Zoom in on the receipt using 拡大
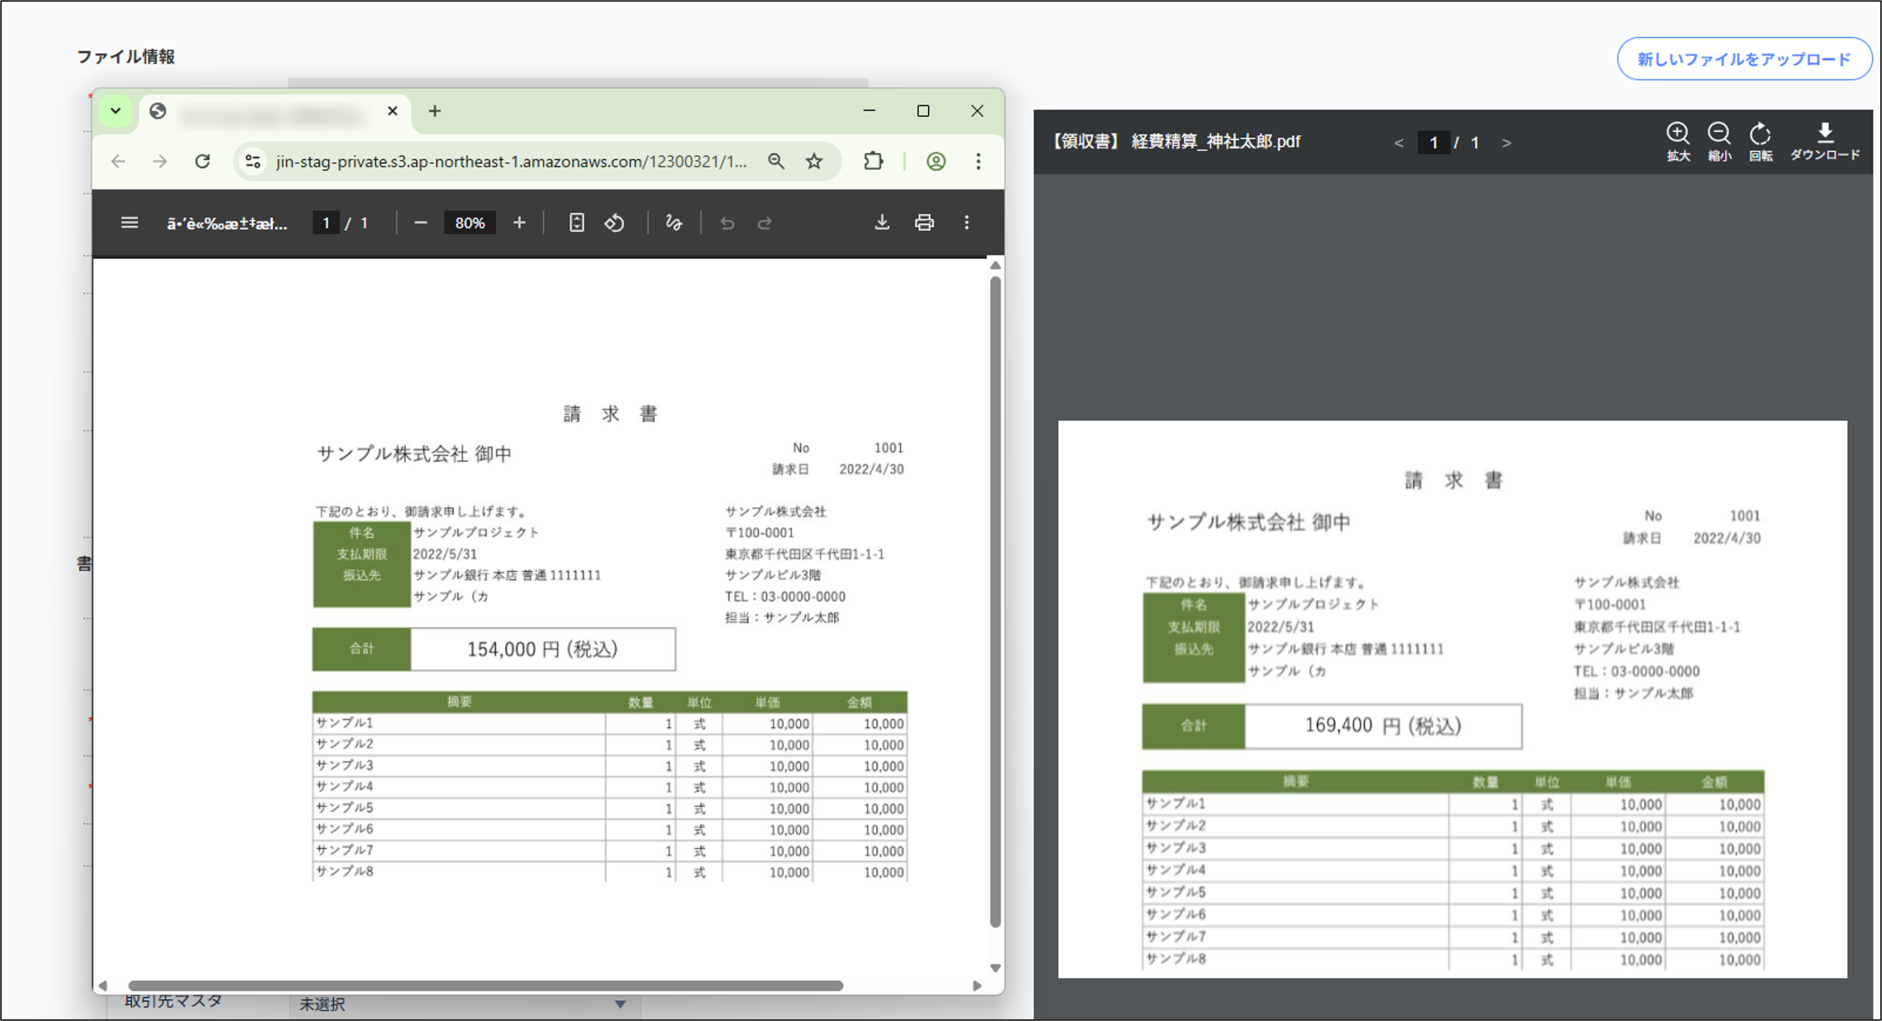 (x=1678, y=139)
